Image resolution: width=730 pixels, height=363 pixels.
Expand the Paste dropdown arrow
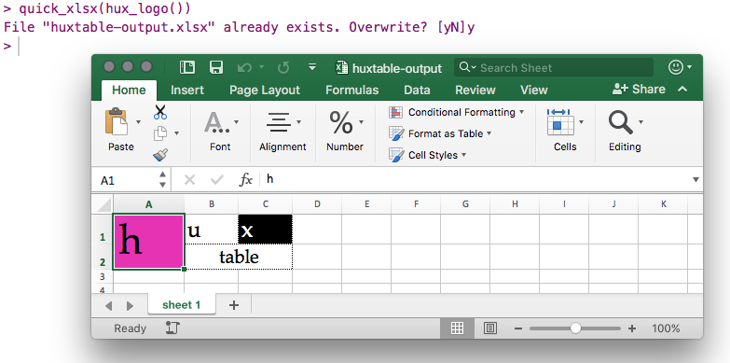(x=138, y=122)
